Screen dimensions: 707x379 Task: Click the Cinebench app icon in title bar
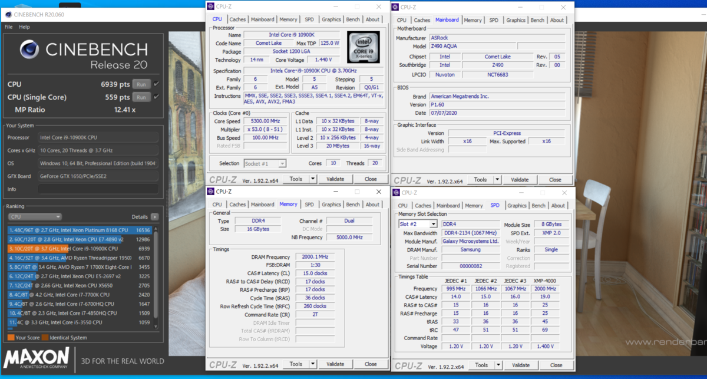pos(8,16)
